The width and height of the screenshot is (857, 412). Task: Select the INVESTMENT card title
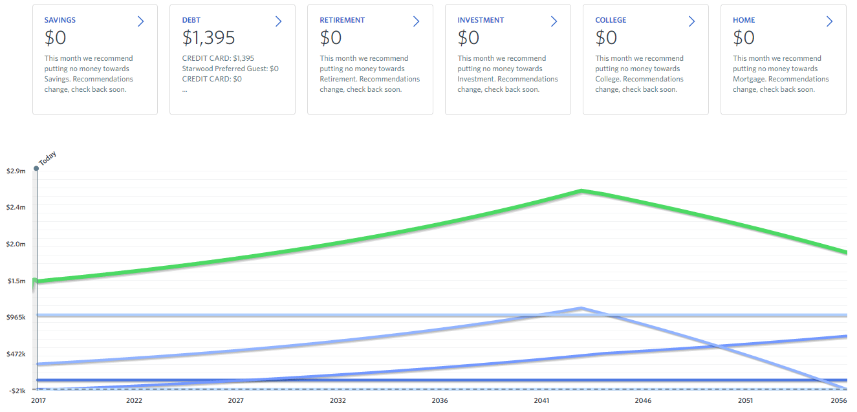(480, 20)
